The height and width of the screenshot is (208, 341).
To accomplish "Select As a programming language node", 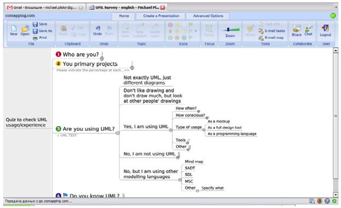I will [x=232, y=134].
